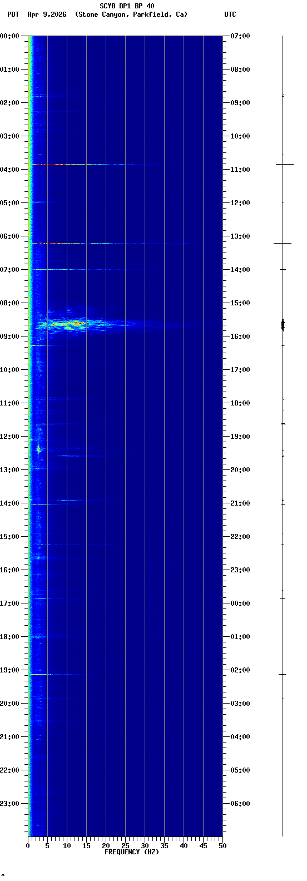The width and height of the screenshot is (307, 881).
Task: Click the PDT axis label "15:00"
Action: [x=11, y=537]
